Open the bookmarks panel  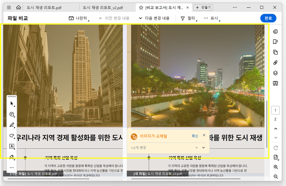[275, 42]
